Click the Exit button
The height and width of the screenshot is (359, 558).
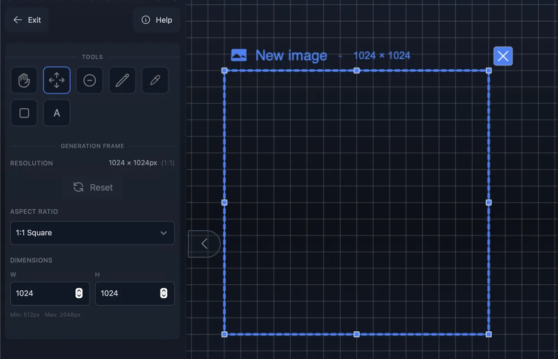(27, 20)
